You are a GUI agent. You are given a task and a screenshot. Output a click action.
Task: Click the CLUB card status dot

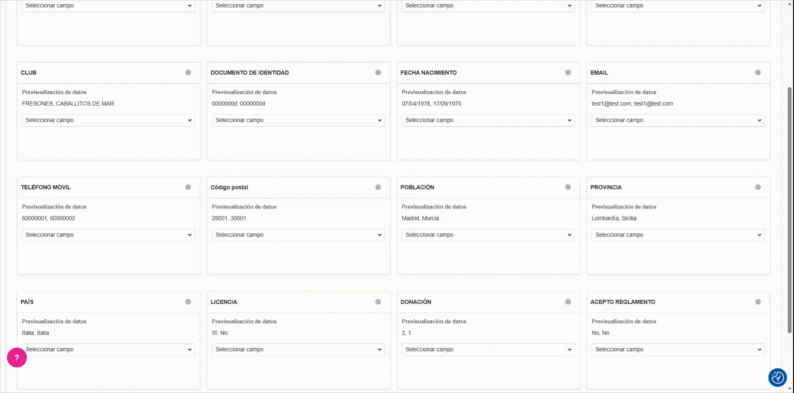(188, 73)
